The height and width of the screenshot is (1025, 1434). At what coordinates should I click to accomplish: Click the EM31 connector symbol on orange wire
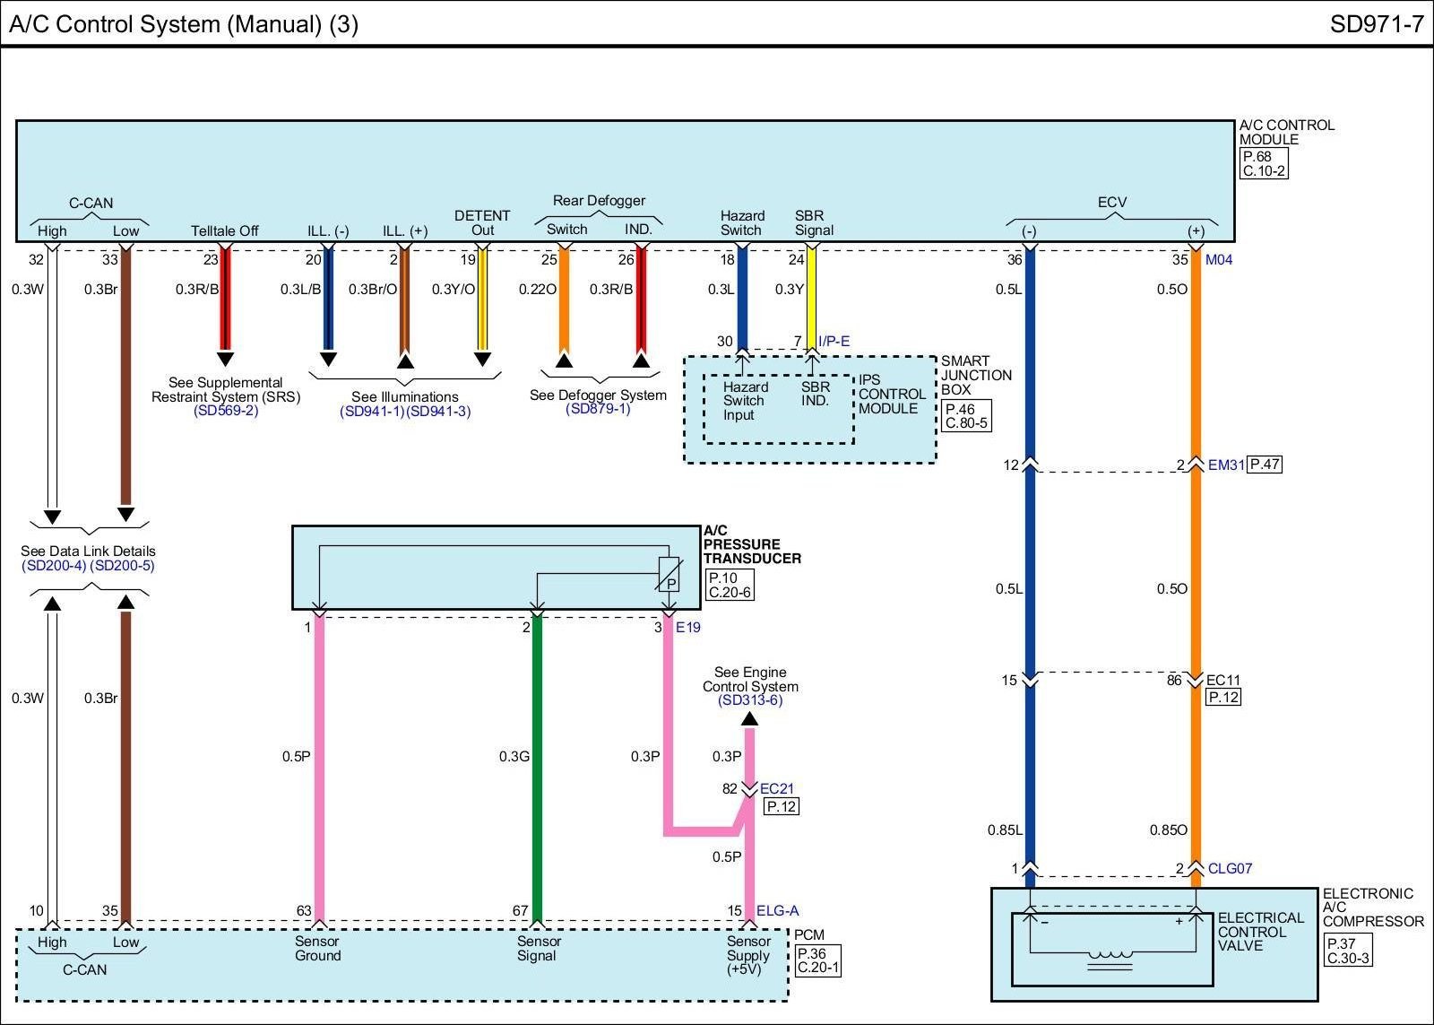click(x=1195, y=465)
